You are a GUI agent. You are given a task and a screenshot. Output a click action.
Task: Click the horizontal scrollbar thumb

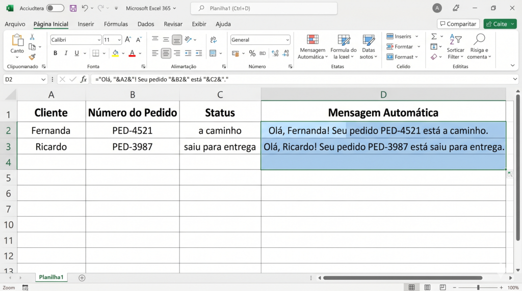point(403,278)
